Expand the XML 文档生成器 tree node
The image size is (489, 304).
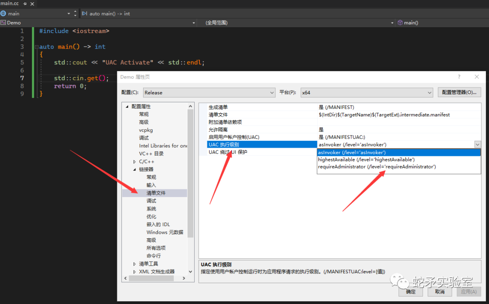pos(134,271)
